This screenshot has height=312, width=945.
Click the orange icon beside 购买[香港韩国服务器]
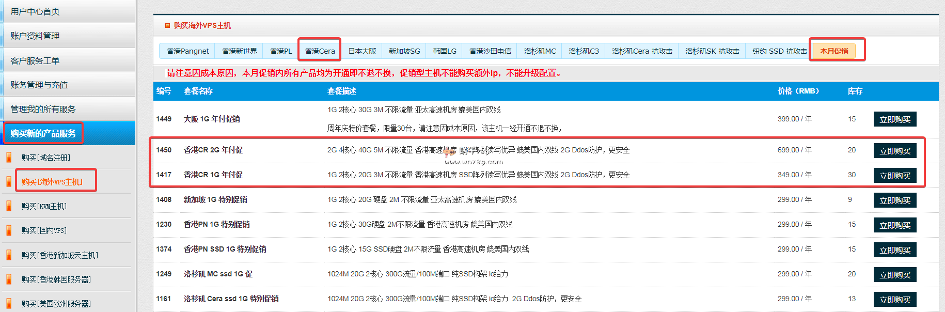coord(9,279)
